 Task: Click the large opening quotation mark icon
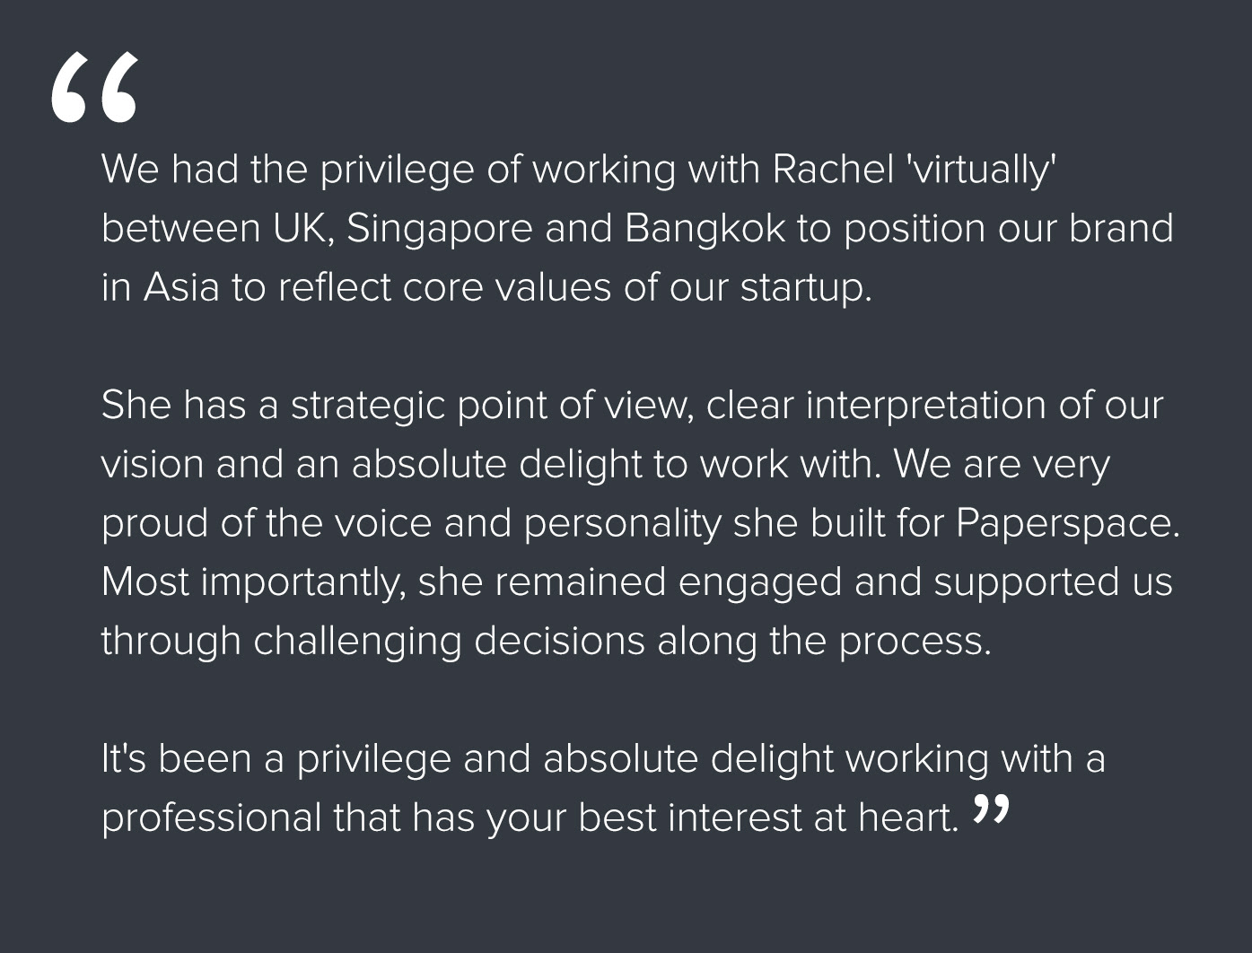94,87
